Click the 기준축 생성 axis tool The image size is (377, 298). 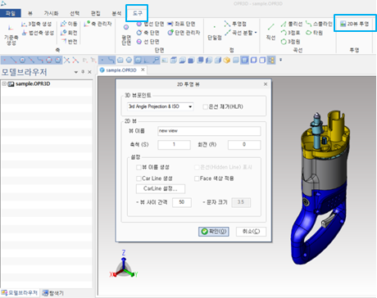click(x=11, y=35)
